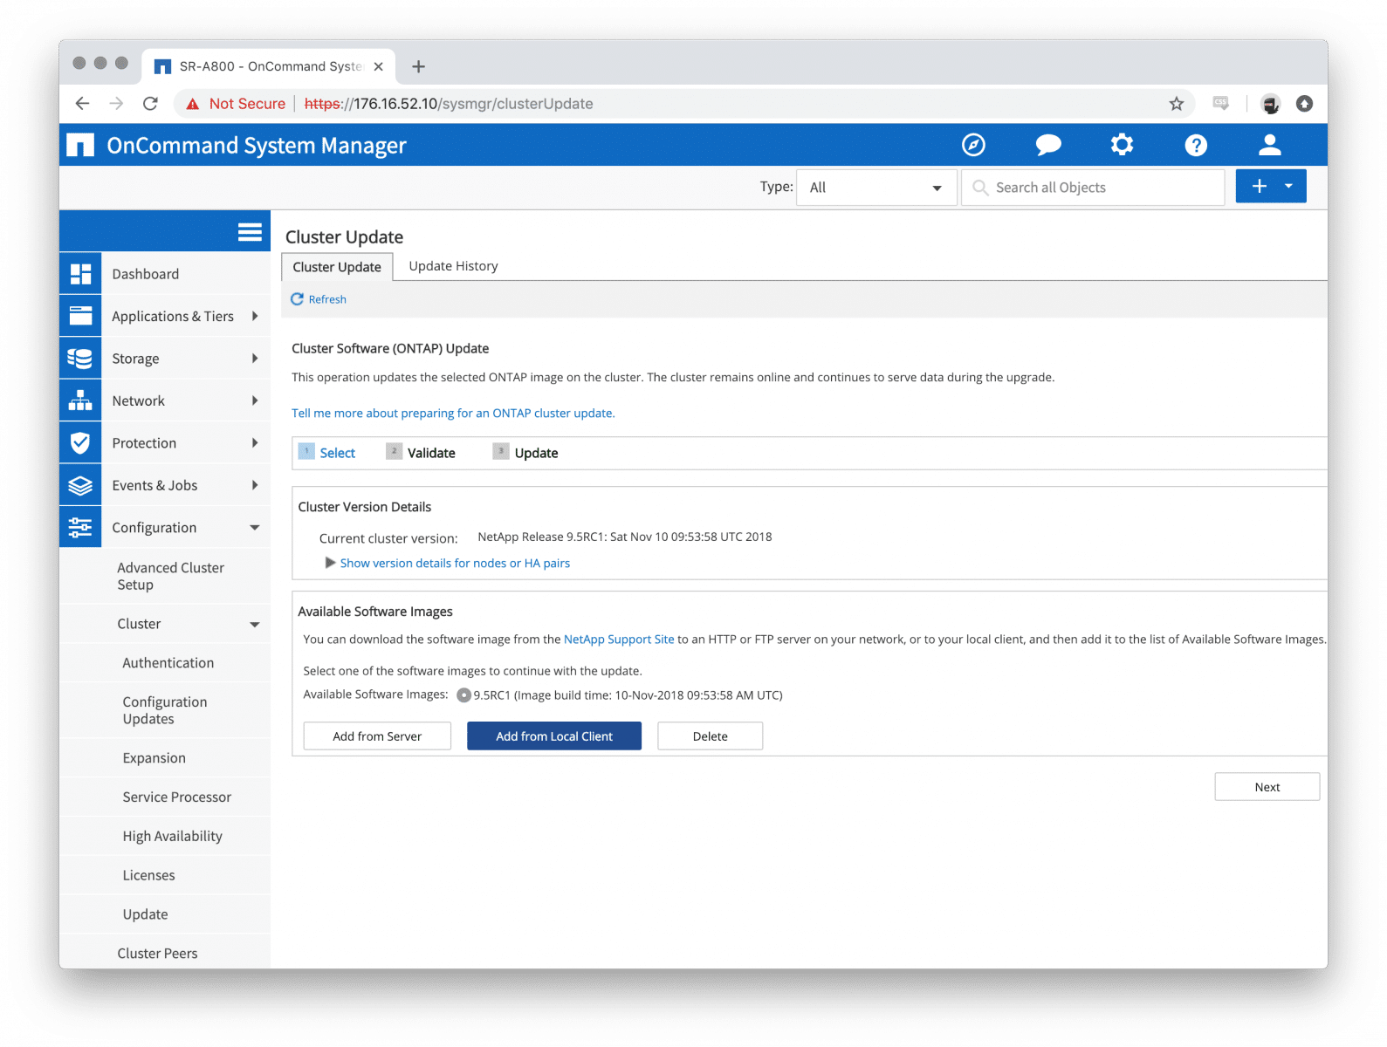Open the settings gear icon in header
This screenshot has width=1387, height=1047.
(x=1122, y=145)
